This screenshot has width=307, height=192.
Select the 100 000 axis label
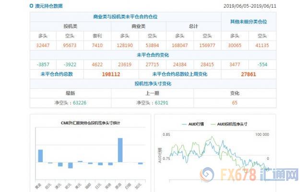click(x=262, y=134)
